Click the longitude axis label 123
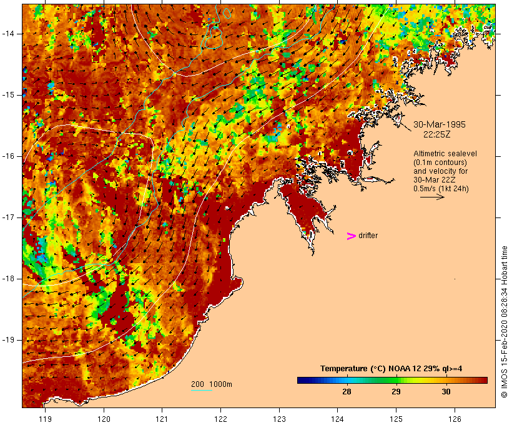Image resolution: width=512 pixels, height=425 pixels. coord(279,419)
